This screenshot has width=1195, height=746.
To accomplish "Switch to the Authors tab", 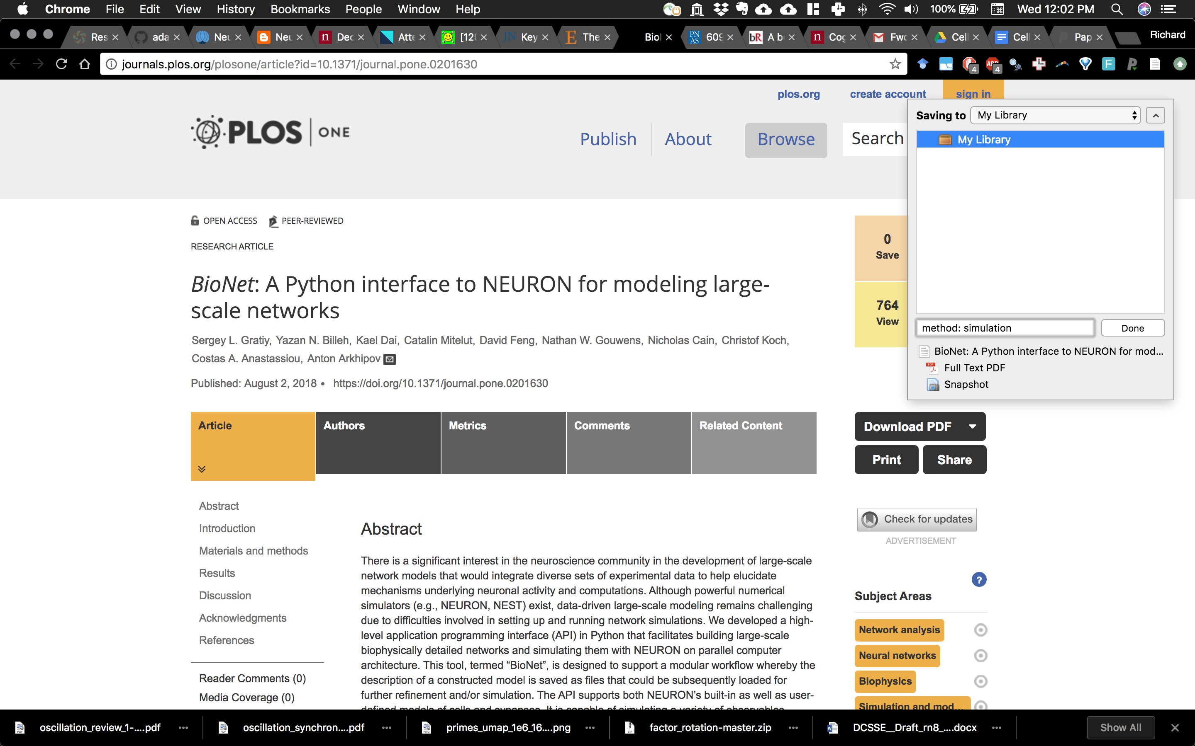I will (378, 443).
